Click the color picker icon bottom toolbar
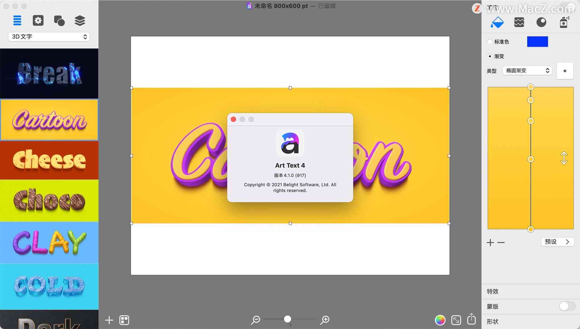The width and height of the screenshot is (580, 329). coord(438,319)
